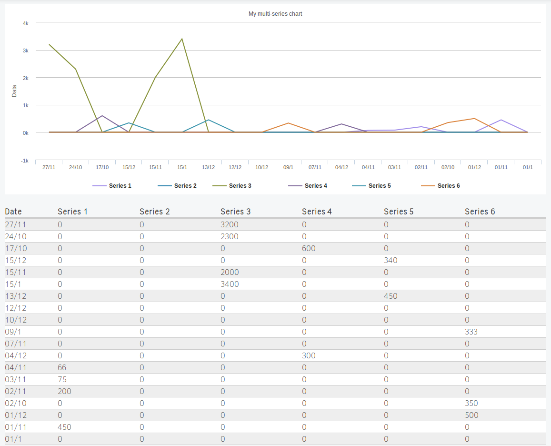Click the 333 value in row 09/1
The image size is (551, 446).
pos(471,332)
